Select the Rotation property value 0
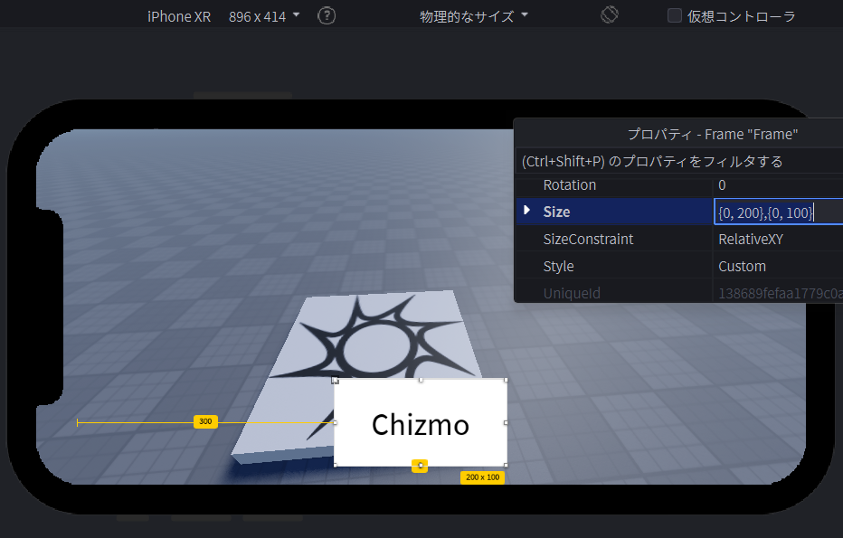The image size is (843, 538). tap(722, 185)
